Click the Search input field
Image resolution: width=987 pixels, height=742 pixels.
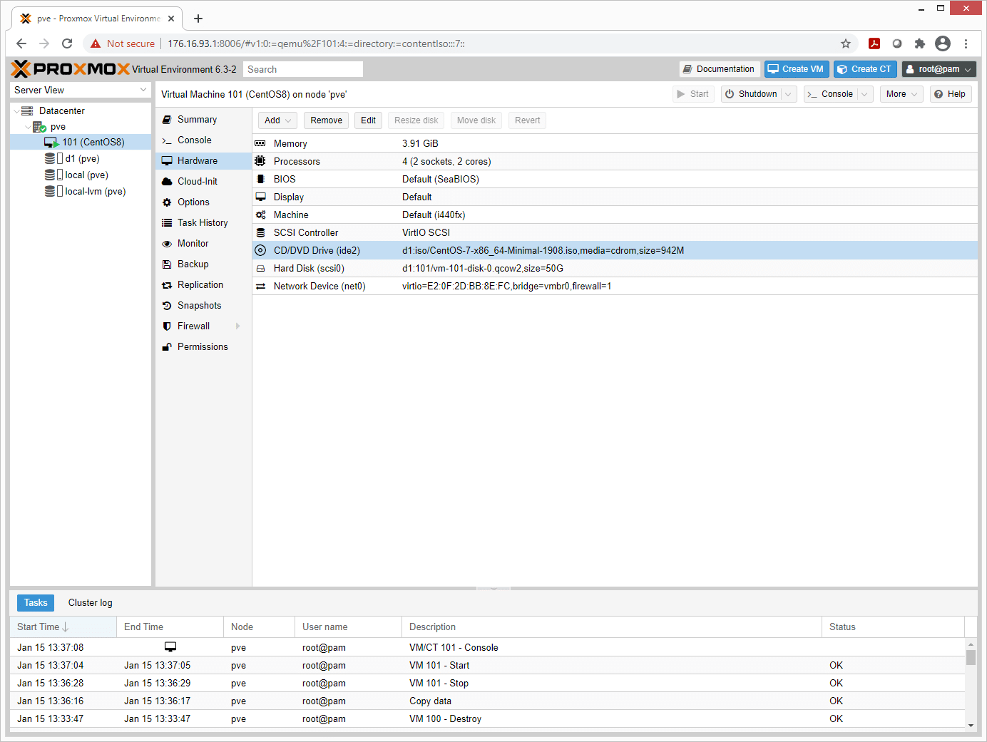point(303,69)
